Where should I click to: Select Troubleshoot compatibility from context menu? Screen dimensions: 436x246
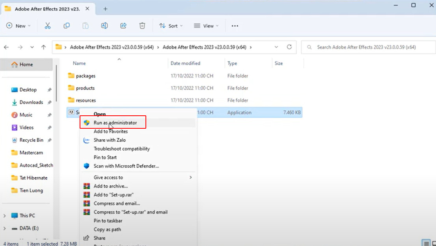click(x=121, y=149)
